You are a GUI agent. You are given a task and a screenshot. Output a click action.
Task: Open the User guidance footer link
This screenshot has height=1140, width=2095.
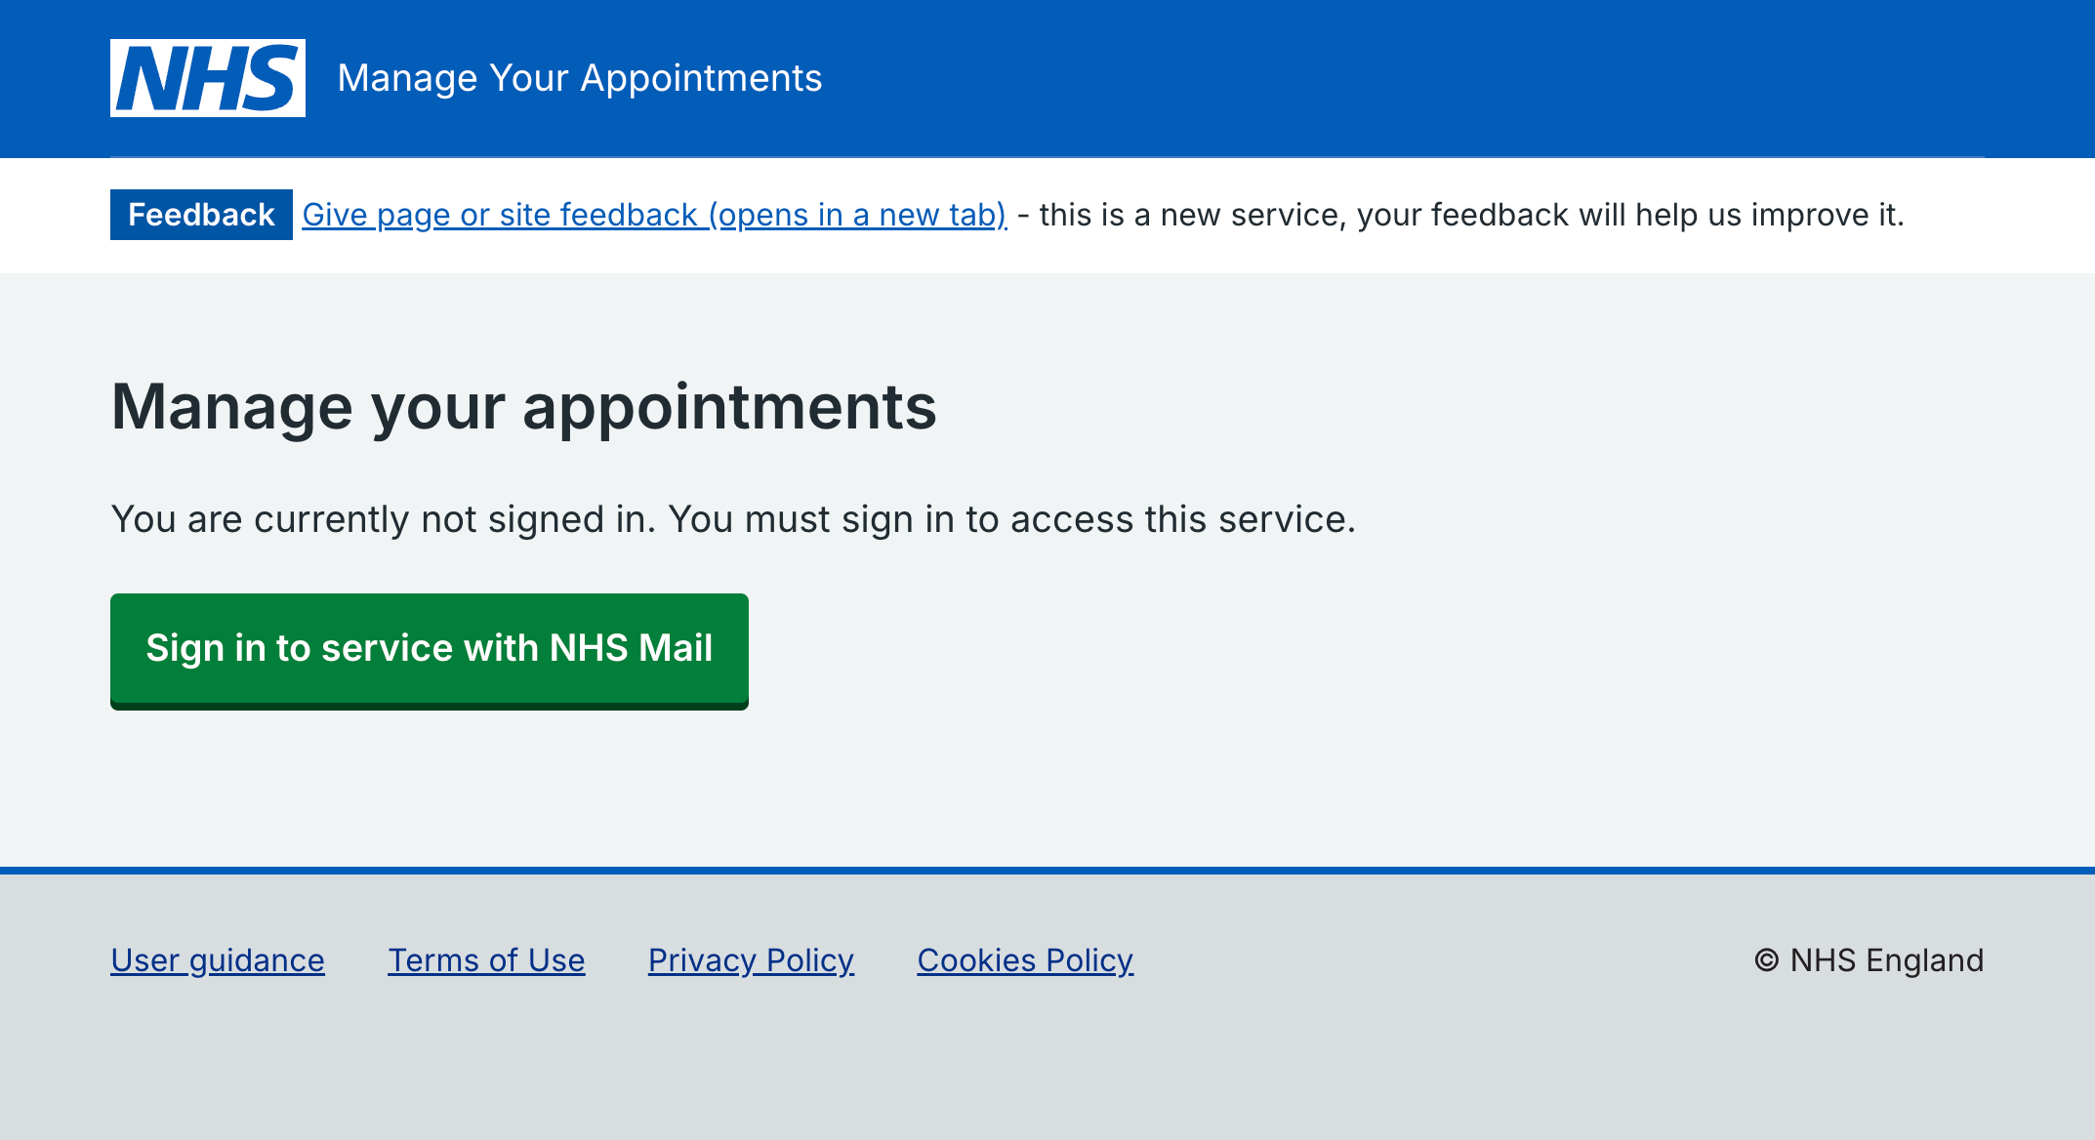218,960
